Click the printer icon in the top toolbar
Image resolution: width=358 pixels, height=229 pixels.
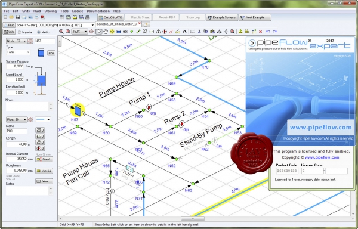(x=36, y=17)
